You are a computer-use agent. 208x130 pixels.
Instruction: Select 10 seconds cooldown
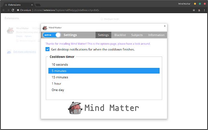coord(104,64)
